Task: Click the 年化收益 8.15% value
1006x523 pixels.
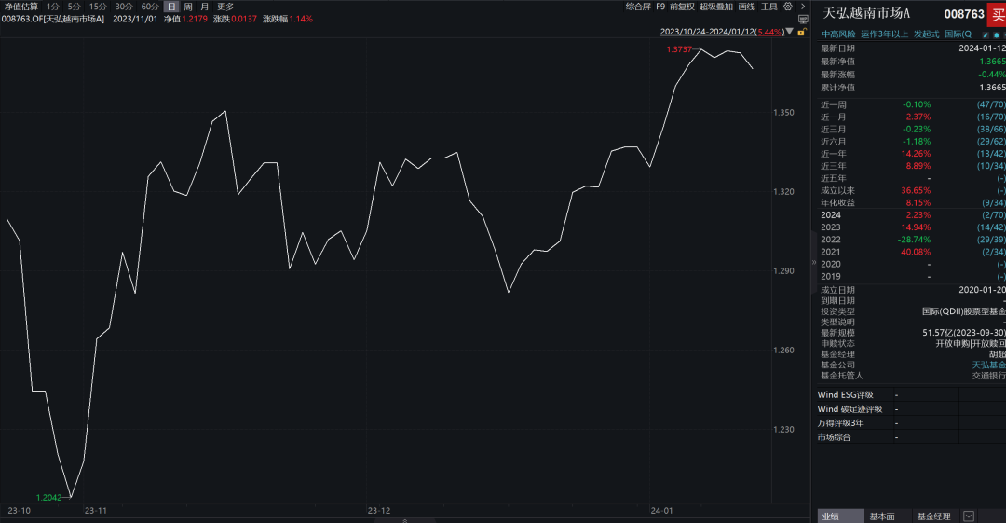Action: [x=918, y=202]
